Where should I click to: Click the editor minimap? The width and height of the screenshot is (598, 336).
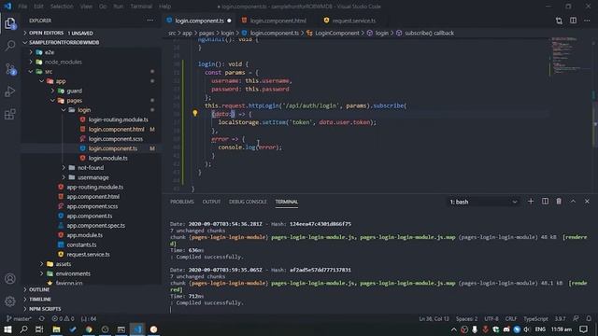click(570, 56)
